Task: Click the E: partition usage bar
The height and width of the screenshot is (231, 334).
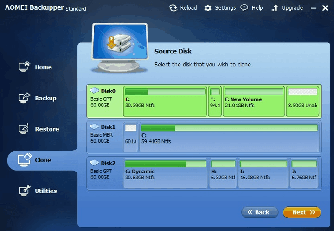Action: point(165,92)
